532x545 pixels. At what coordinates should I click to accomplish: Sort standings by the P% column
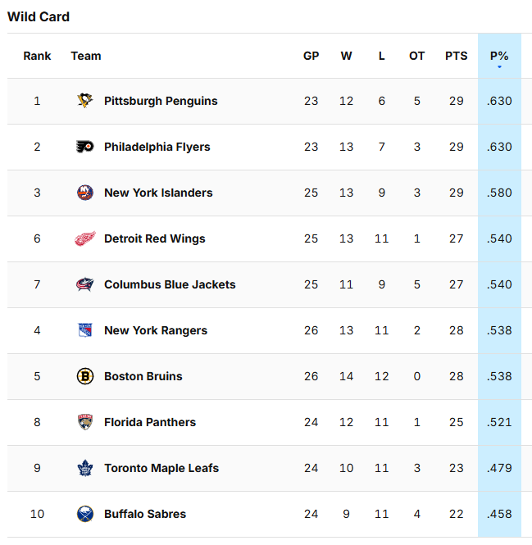coord(499,56)
